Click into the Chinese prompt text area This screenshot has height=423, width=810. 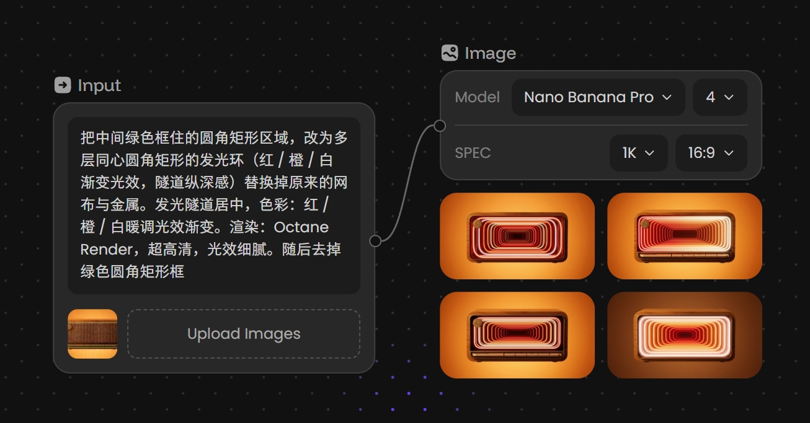(214, 205)
